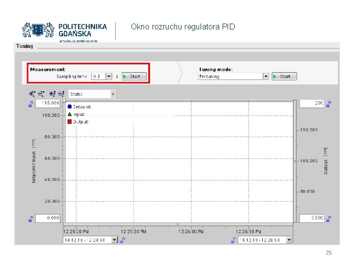Click the zoom out value axis icon

point(61,94)
